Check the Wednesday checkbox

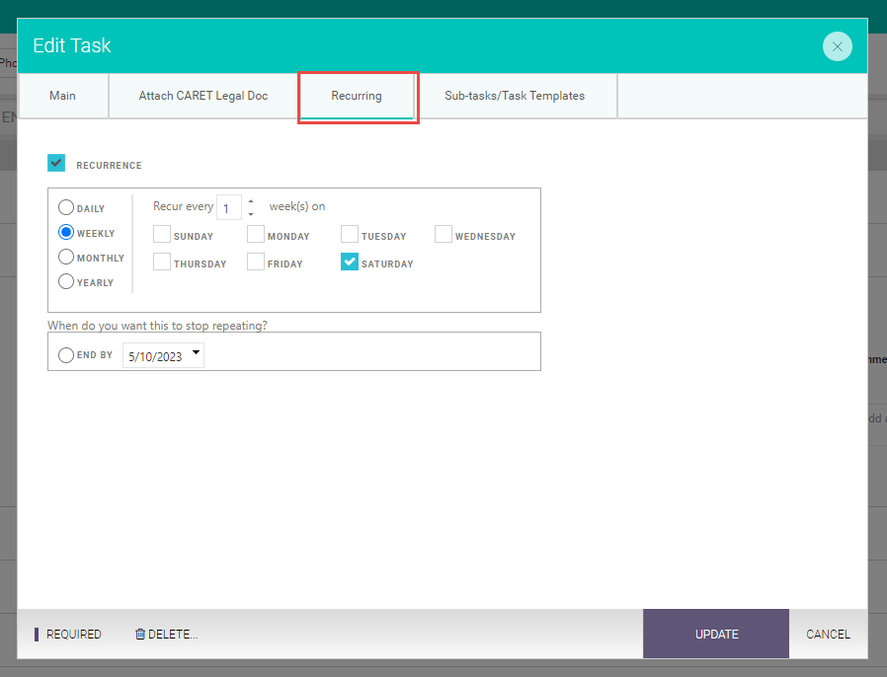tap(443, 234)
